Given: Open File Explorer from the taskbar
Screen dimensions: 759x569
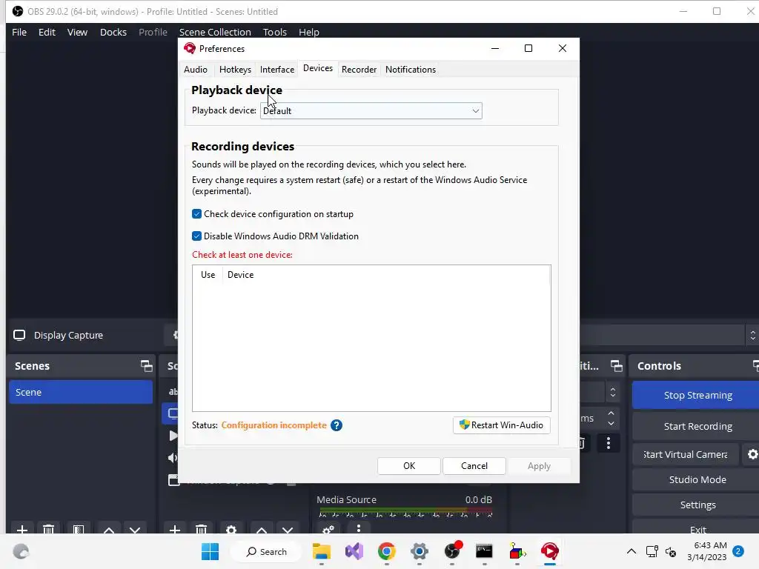Looking at the screenshot, I should tap(322, 551).
